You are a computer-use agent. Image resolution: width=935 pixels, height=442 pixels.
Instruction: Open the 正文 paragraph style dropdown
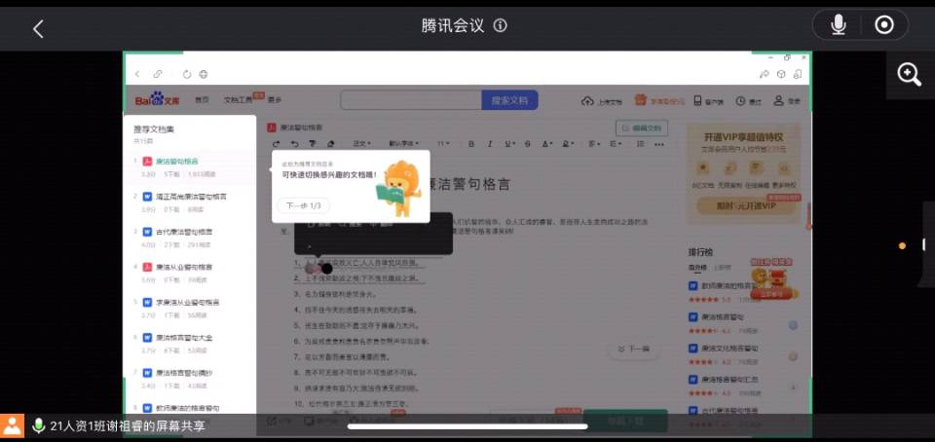362,144
